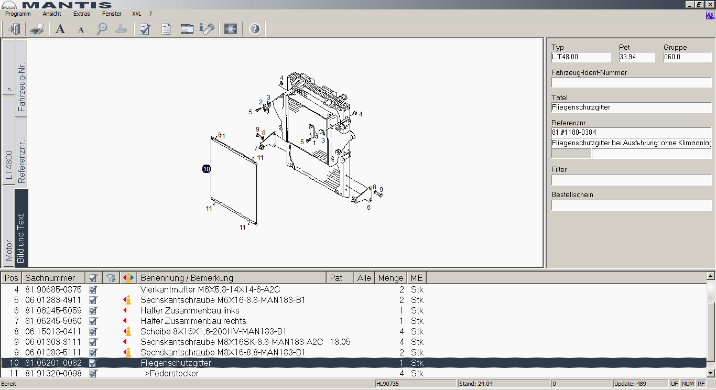The height and width of the screenshot is (390, 716).
Task: Mark part 06.01283-4911 for ordering
Action: pos(93,300)
